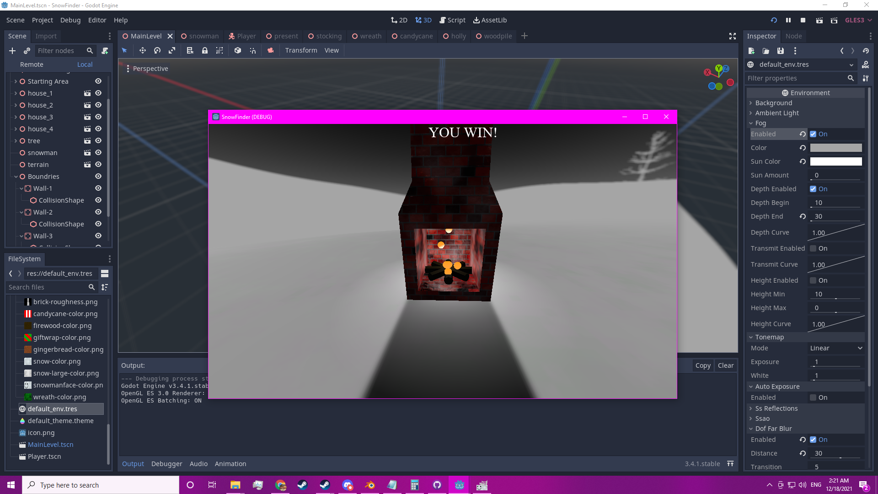This screenshot has width=878, height=494.
Task: Expand the house_1 node
Action: click(x=16, y=93)
